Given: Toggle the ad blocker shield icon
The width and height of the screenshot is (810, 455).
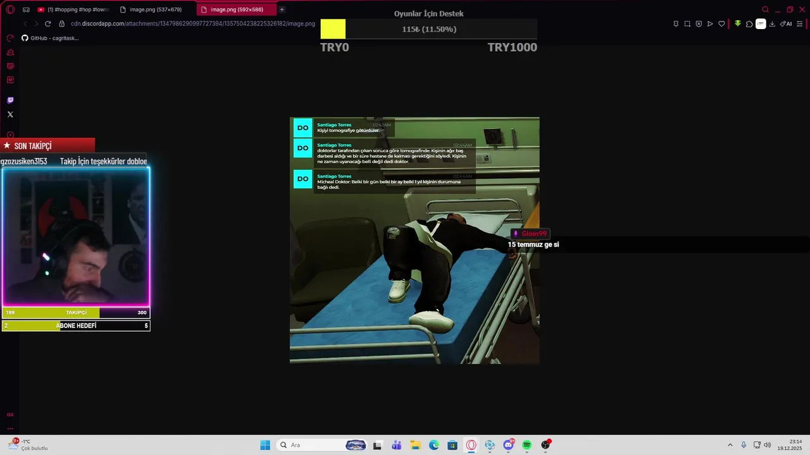Looking at the screenshot, I should [699, 24].
